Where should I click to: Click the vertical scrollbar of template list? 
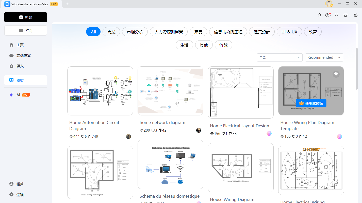[x=357, y=68]
